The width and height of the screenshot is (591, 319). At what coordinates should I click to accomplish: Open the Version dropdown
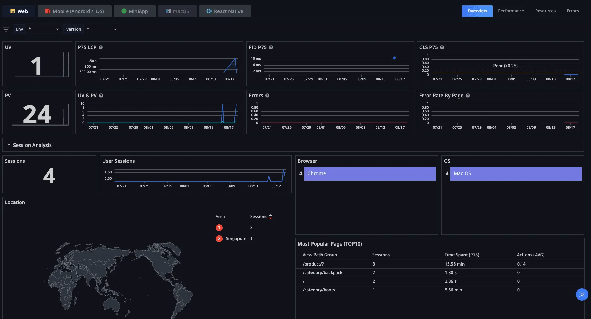101,29
